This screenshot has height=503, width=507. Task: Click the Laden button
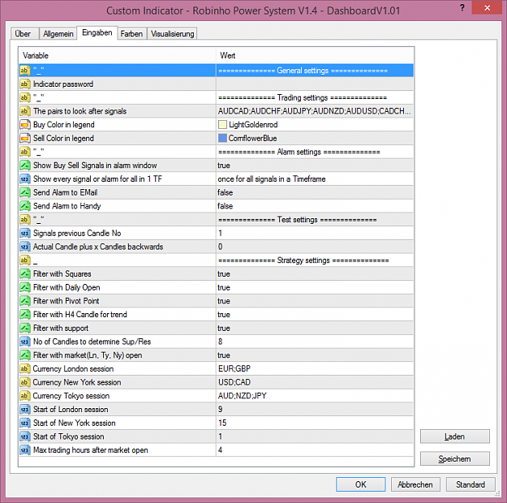click(454, 436)
